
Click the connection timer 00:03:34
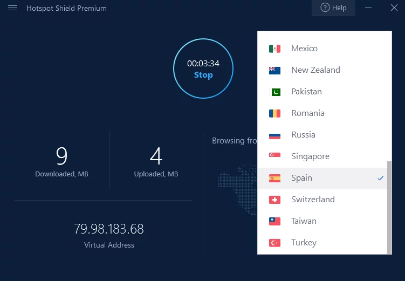coord(203,64)
